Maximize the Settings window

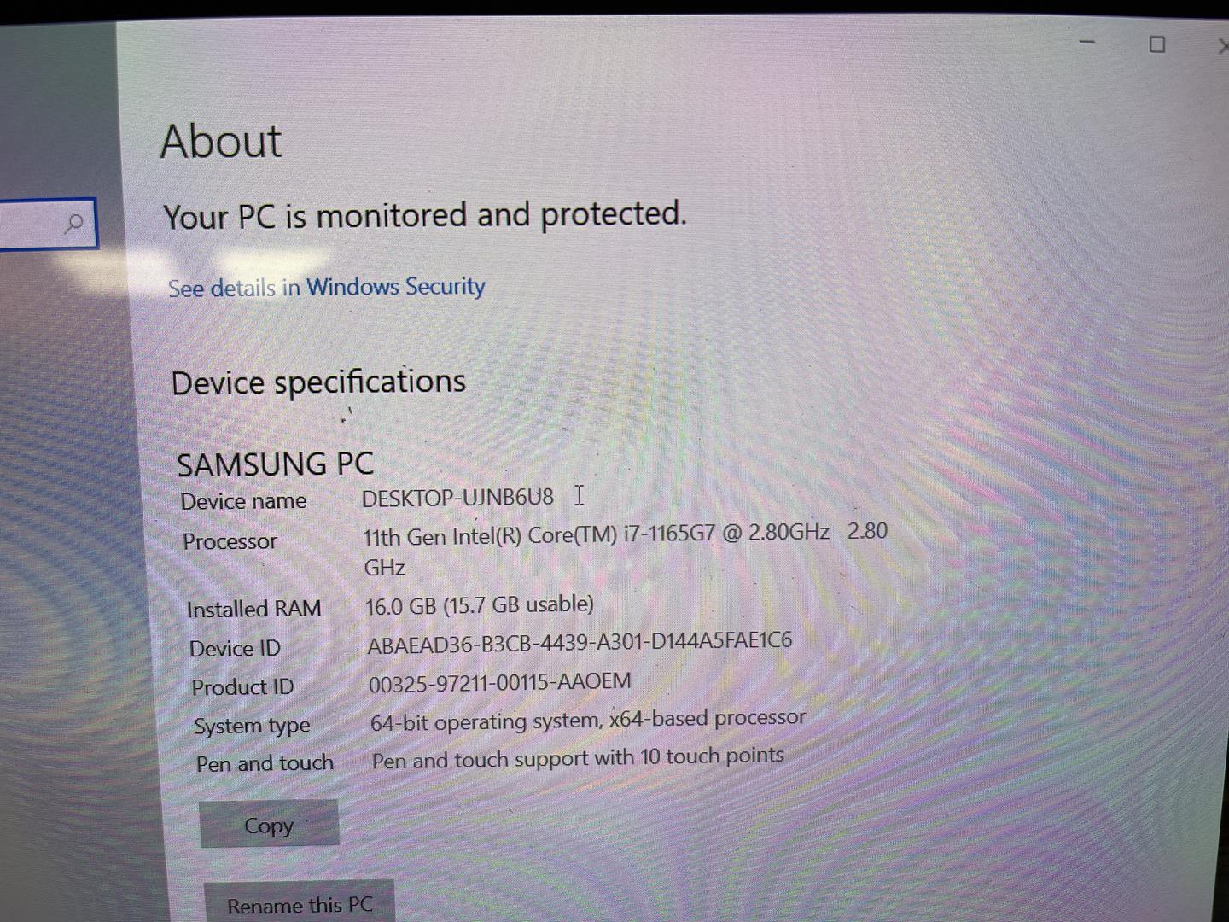pyautogui.click(x=1157, y=44)
